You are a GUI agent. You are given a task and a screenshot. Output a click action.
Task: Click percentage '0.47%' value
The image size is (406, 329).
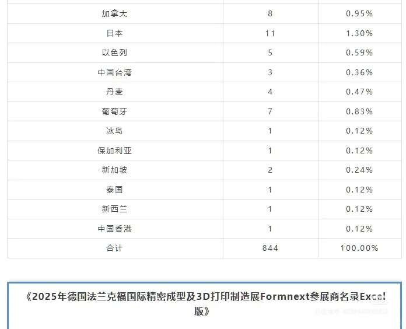(x=359, y=92)
